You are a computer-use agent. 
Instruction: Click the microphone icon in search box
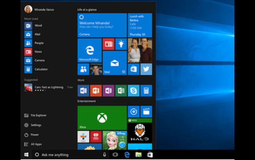click(104, 154)
